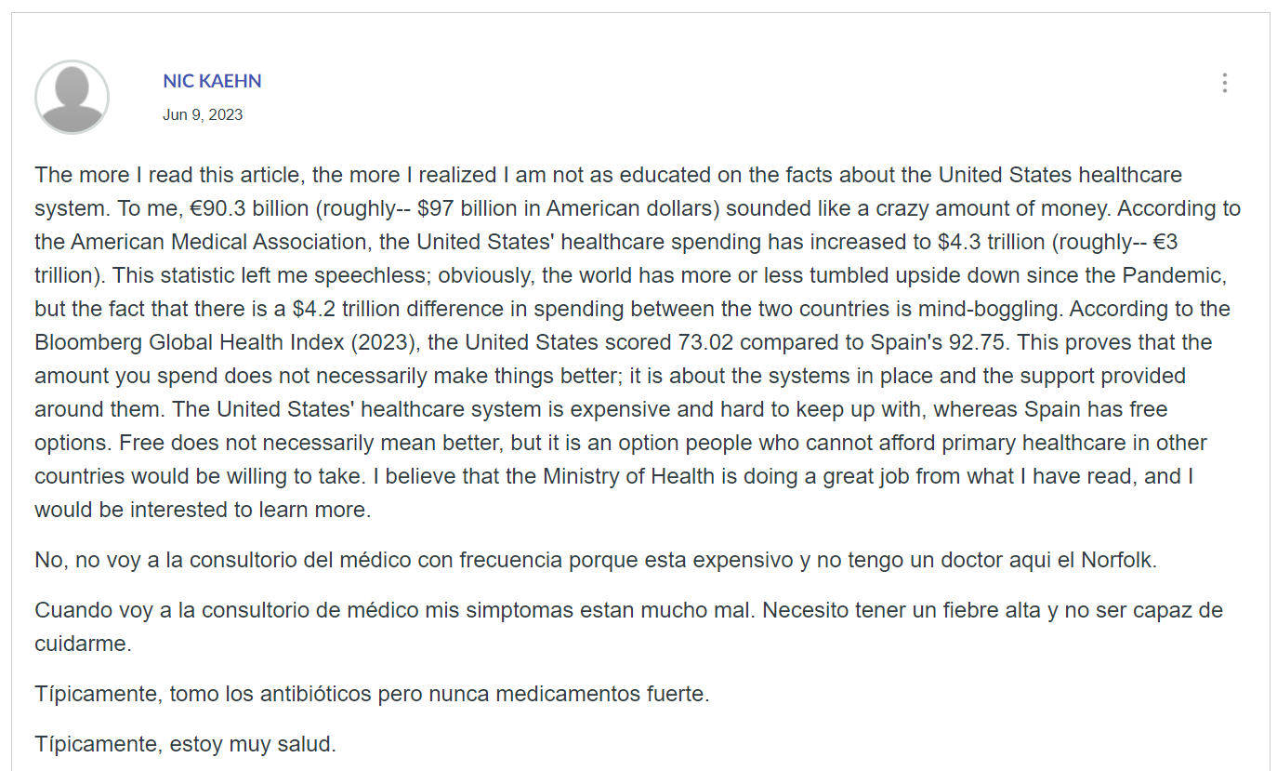Screen dimensions: 1277x771
Task: Click the Jun 9, 2023 post date
Action: (203, 114)
